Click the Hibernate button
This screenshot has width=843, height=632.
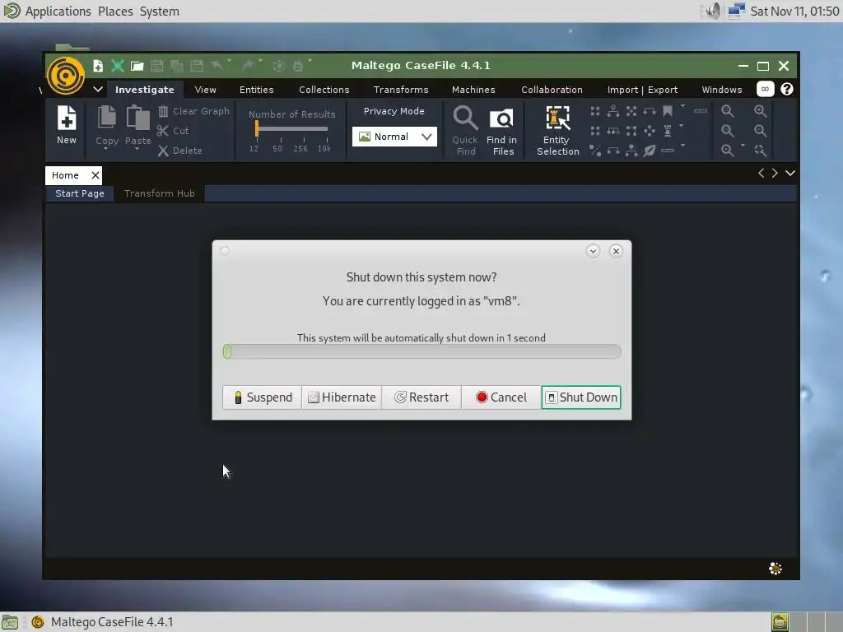point(342,397)
